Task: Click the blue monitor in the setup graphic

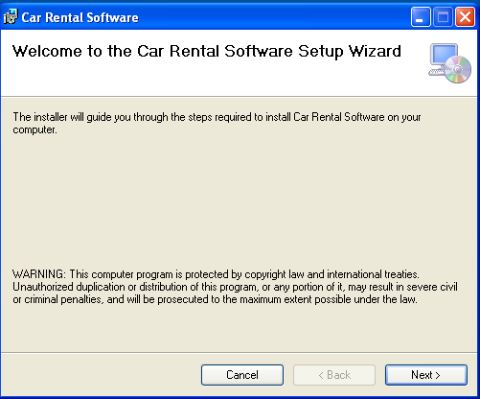Action: tap(444, 55)
